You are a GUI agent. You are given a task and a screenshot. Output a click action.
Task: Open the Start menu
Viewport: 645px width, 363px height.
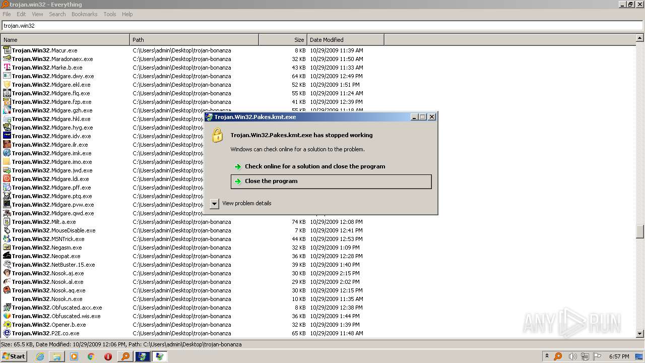[14, 356]
